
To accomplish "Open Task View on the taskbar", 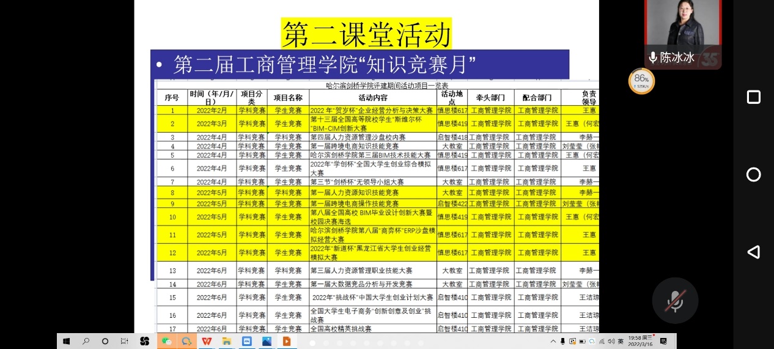I will tap(124, 341).
